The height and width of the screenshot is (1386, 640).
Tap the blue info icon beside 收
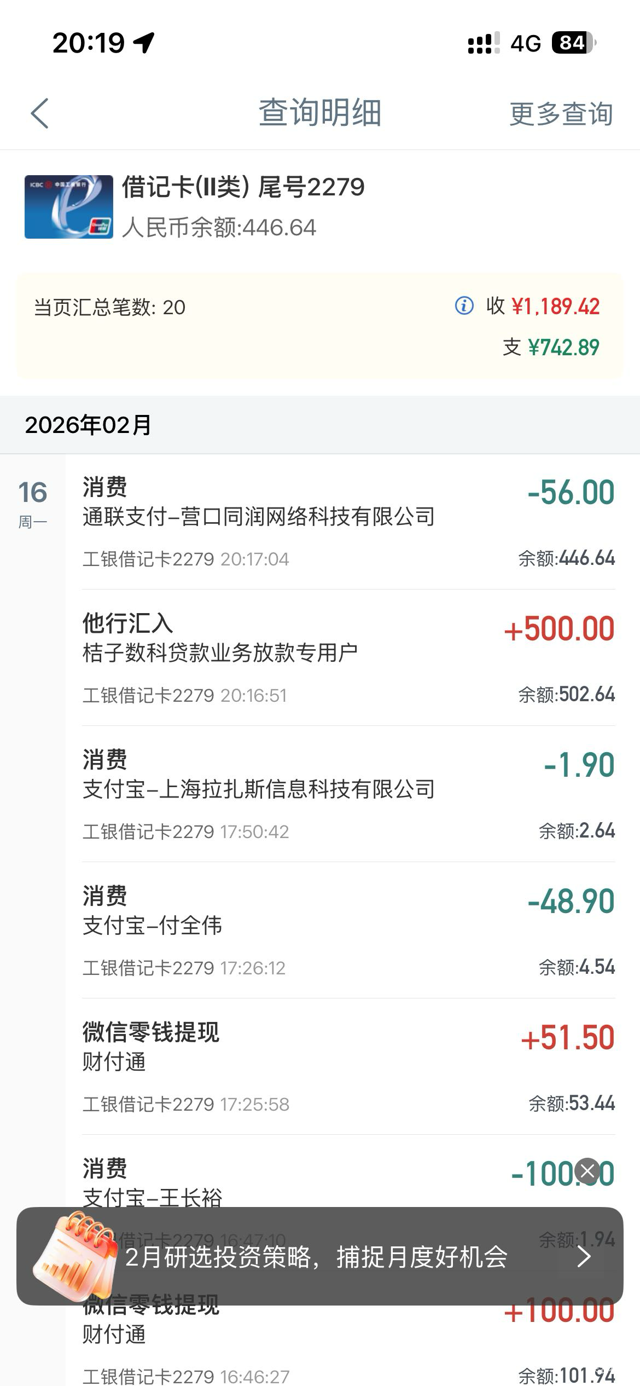point(464,305)
